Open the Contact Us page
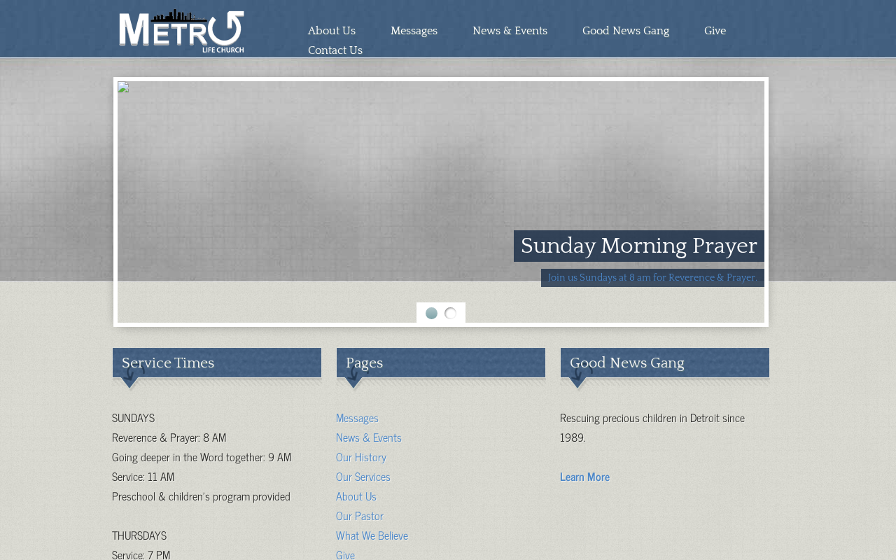896x560 pixels. click(335, 50)
